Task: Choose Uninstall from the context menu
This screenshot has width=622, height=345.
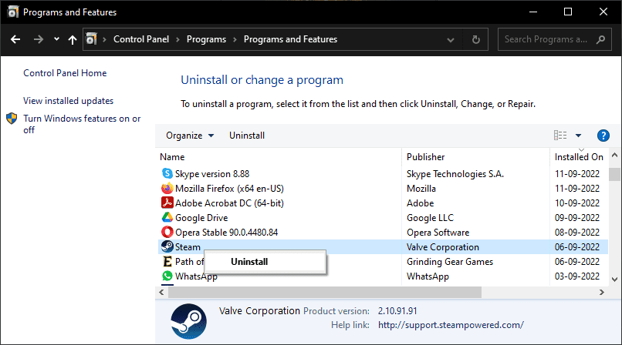Action: click(x=265, y=262)
